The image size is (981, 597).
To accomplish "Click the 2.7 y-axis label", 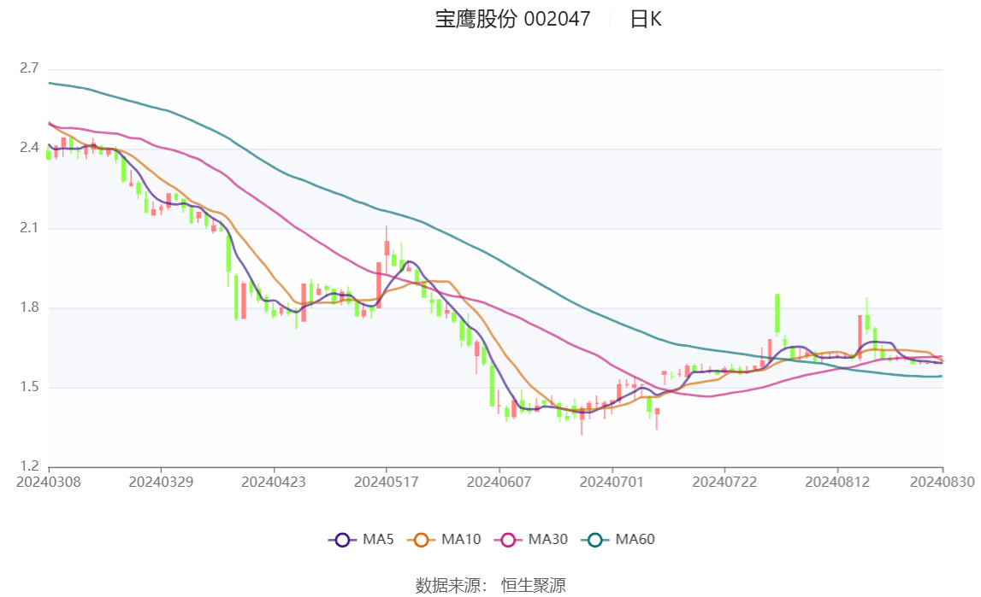I will click(x=29, y=68).
